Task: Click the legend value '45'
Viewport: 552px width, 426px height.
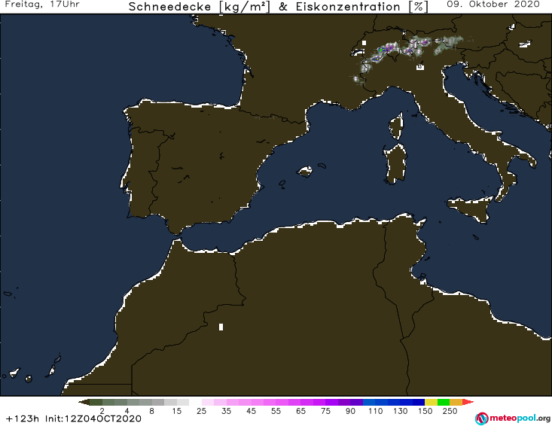Action: [x=251, y=411]
